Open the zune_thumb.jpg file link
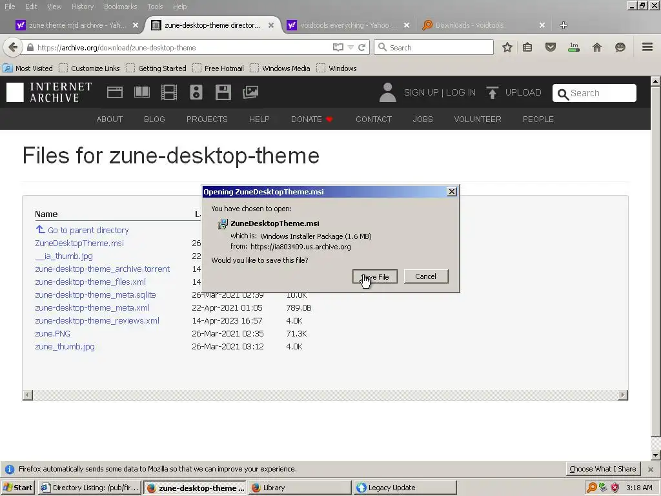The width and height of the screenshot is (661, 496). coord(65,347)
